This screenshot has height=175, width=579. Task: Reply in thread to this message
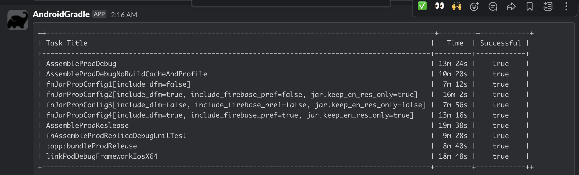click(x=493, y=6)
